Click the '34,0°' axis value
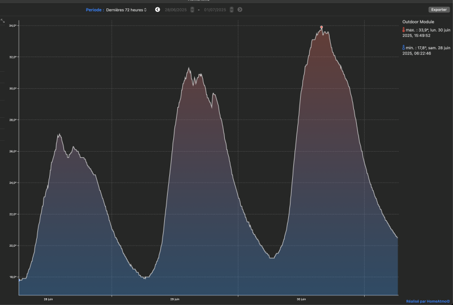Screen dimensions: 453x305 coord(12,25)
